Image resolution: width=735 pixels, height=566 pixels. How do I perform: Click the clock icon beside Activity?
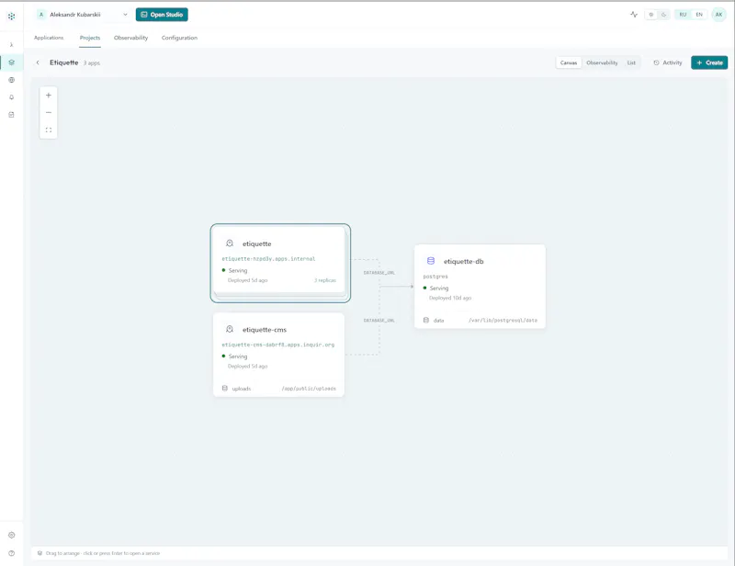coord(656,62)
